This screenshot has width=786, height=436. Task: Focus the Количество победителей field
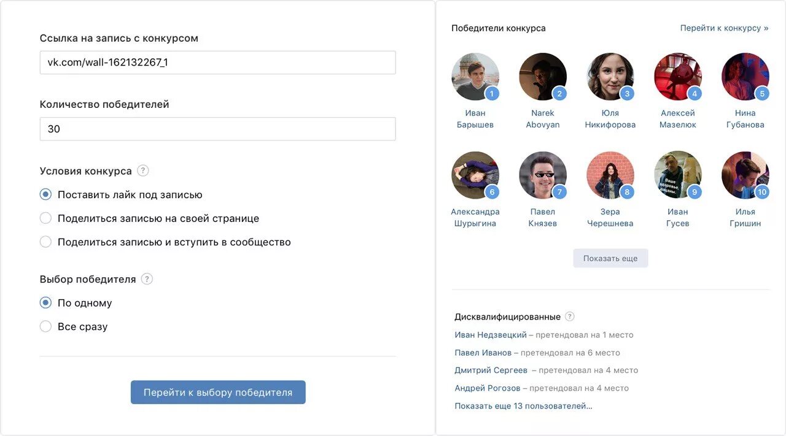[x=217, y=129]
